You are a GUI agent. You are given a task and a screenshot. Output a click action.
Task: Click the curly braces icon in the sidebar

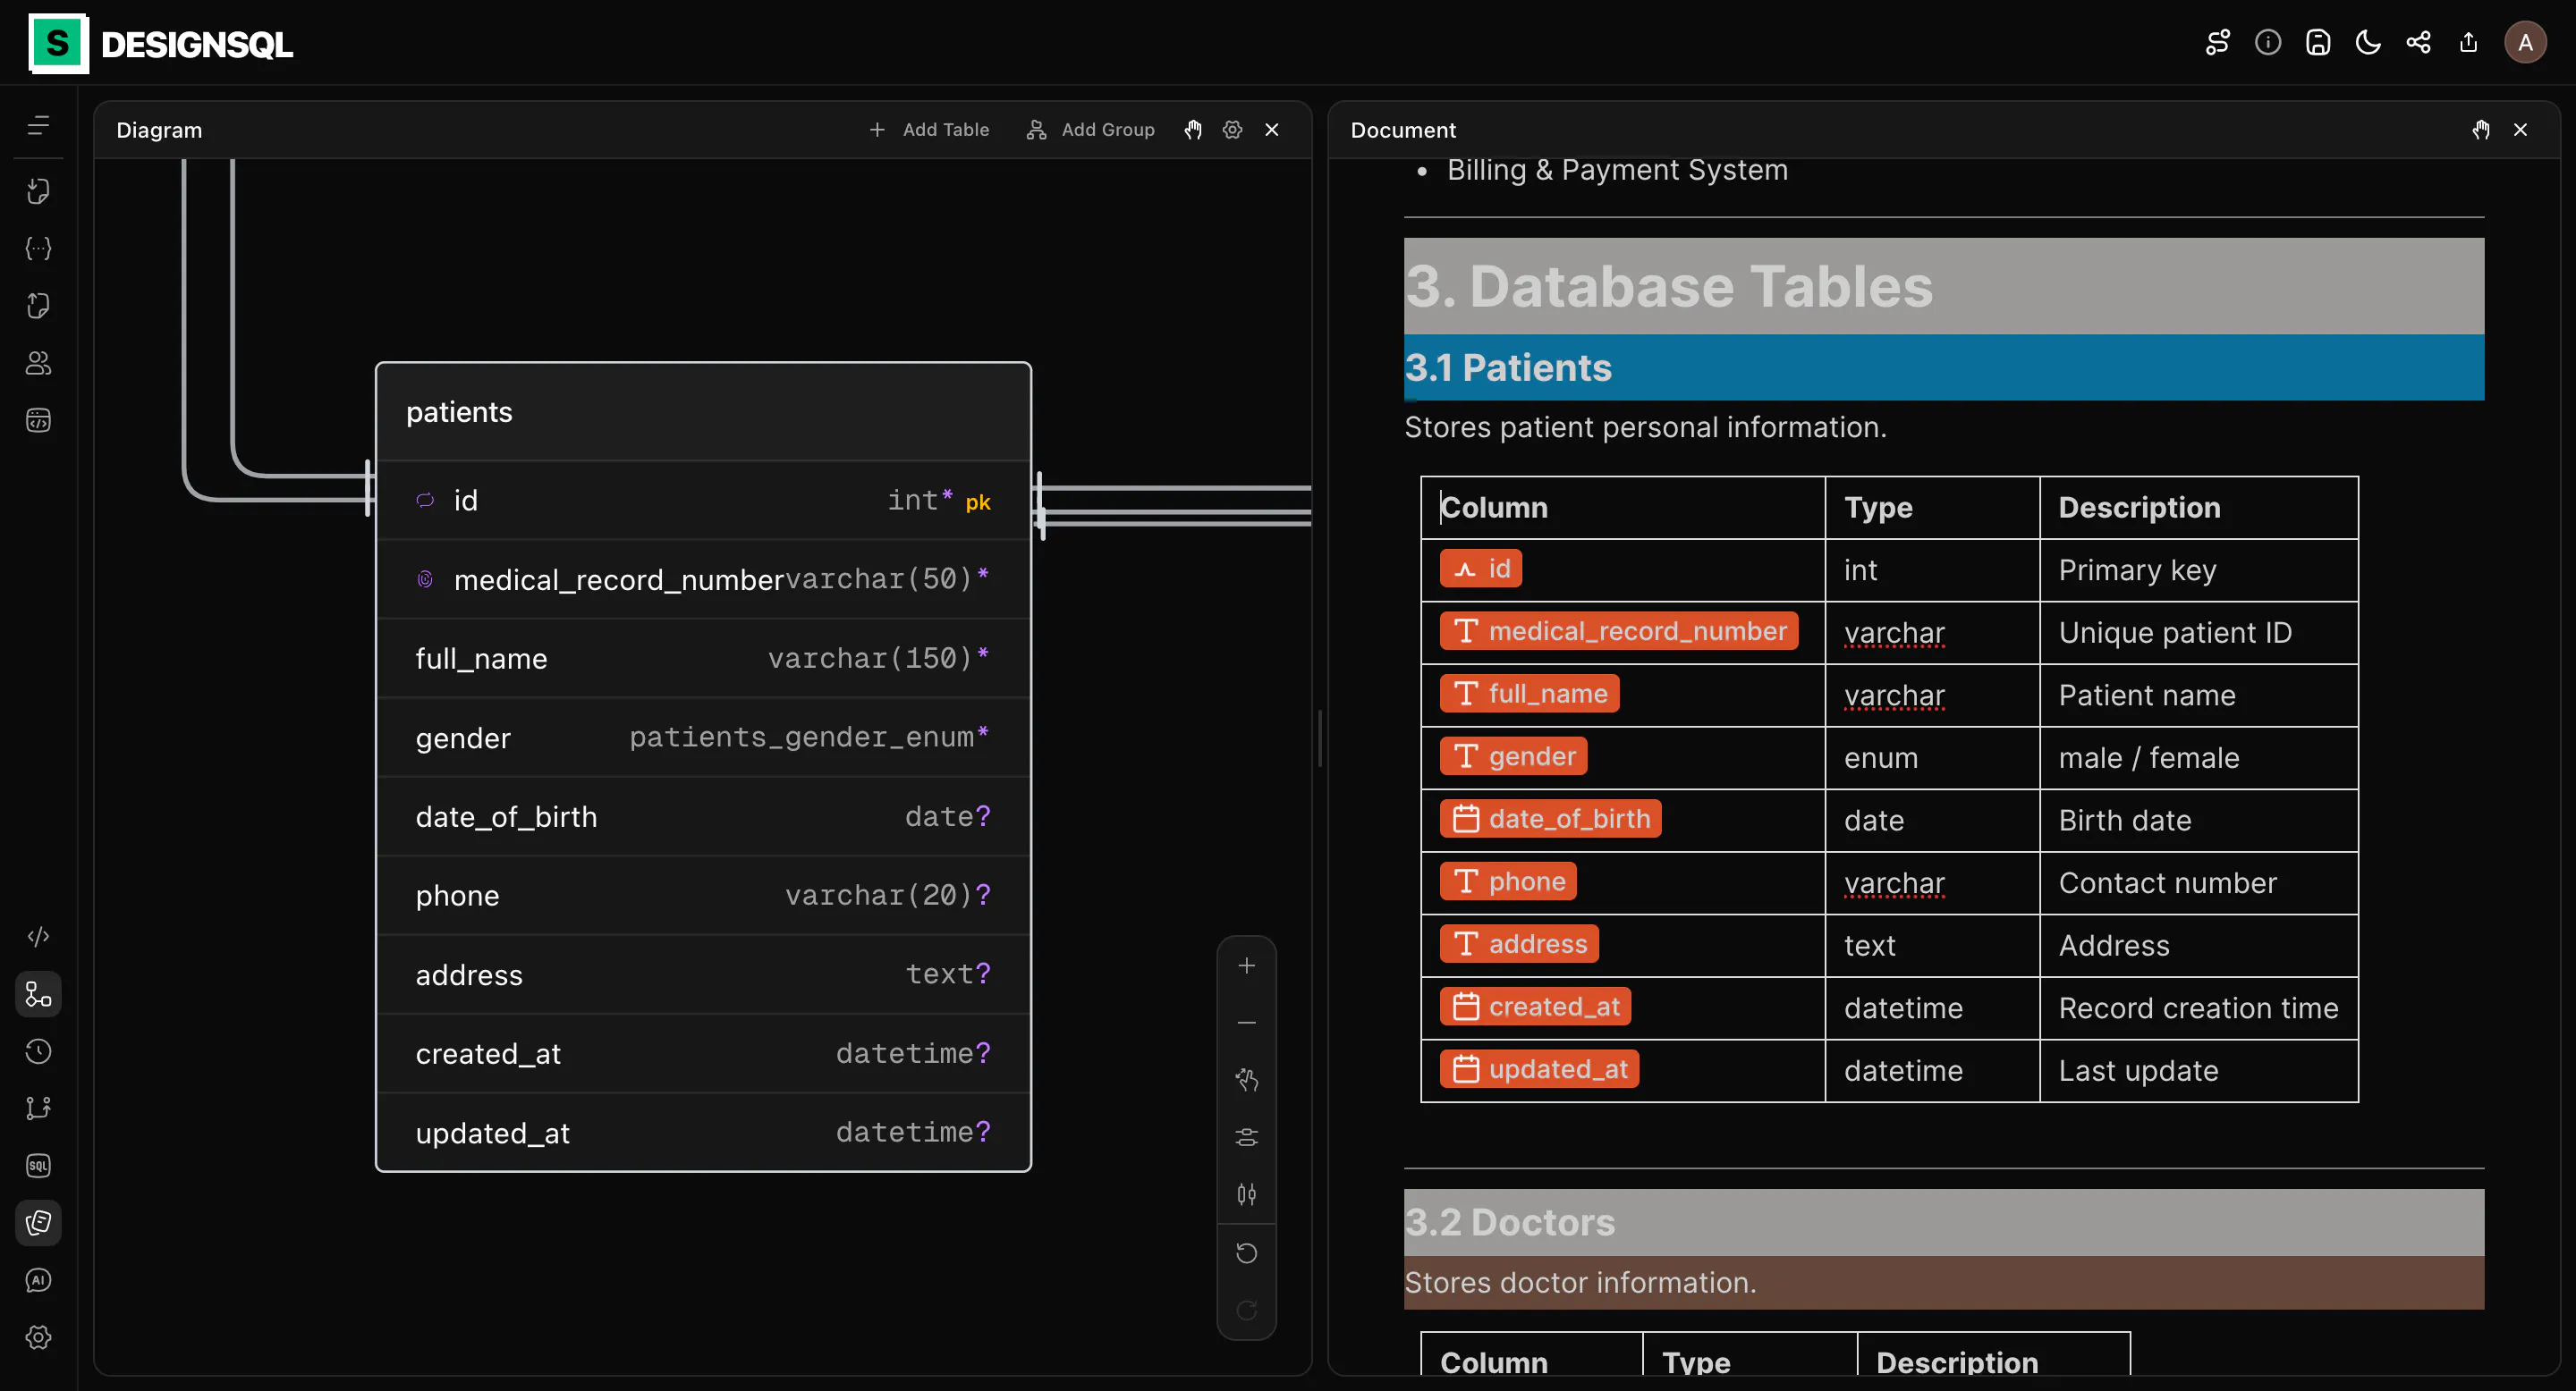(38, 248)
